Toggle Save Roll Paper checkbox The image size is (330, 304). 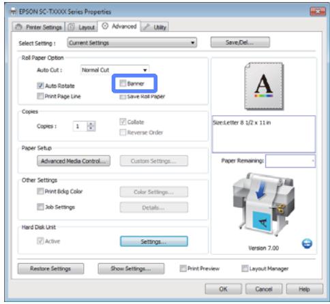pyautogui.click(x=123, y=97)
